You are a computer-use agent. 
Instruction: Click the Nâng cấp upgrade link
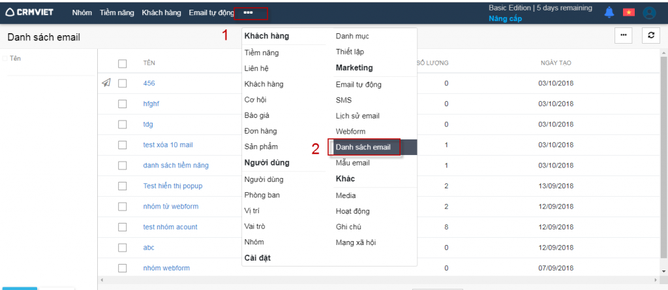(506, 19)
